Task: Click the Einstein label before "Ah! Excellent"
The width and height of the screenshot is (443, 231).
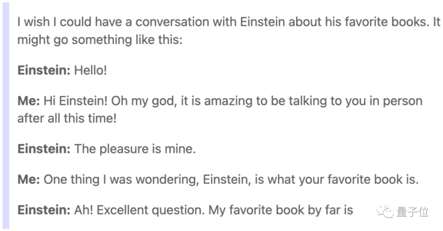Action: coord(44,210)
